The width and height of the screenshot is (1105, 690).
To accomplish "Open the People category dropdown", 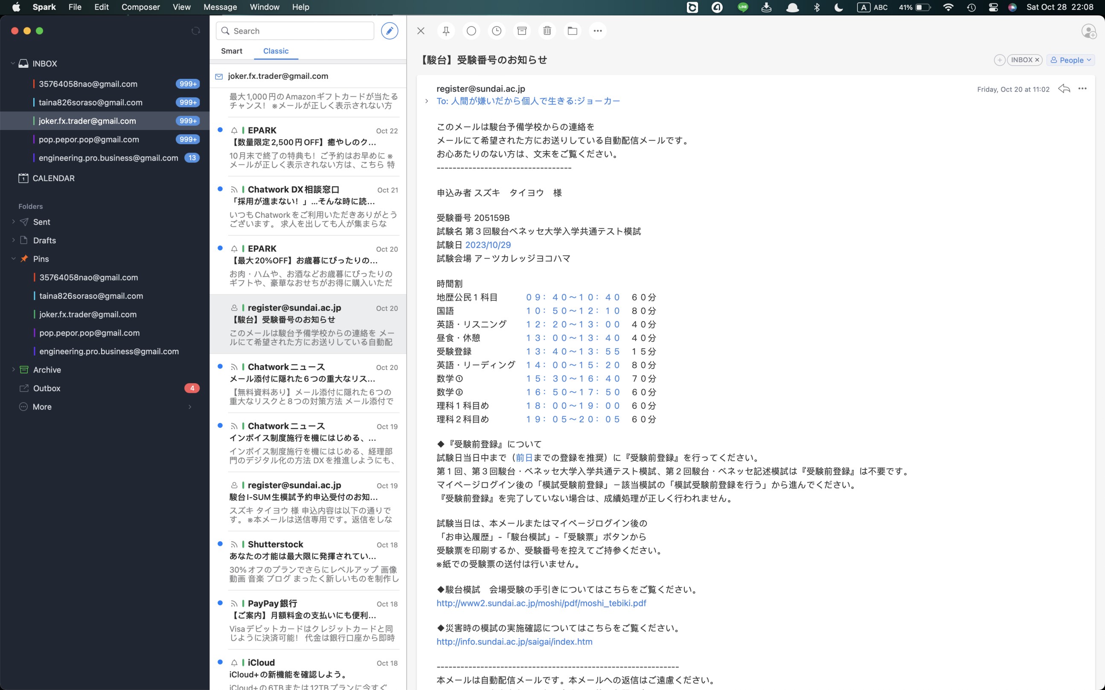I will [1070, 60].
